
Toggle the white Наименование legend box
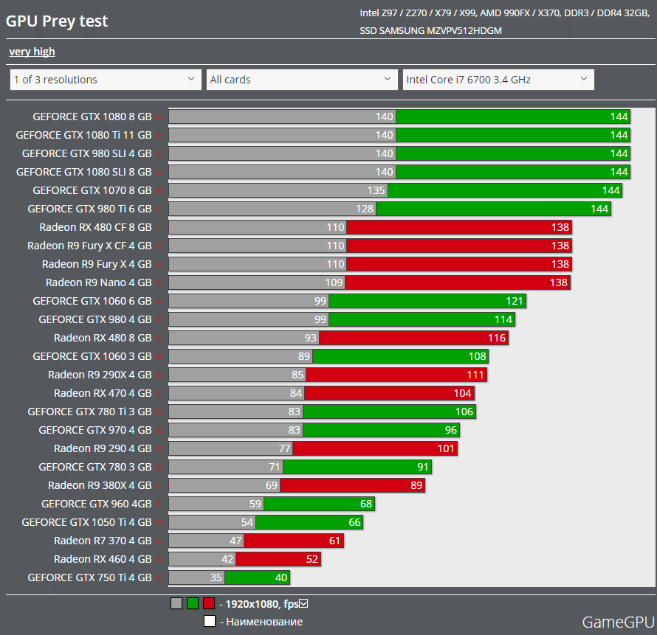(210, 621)
